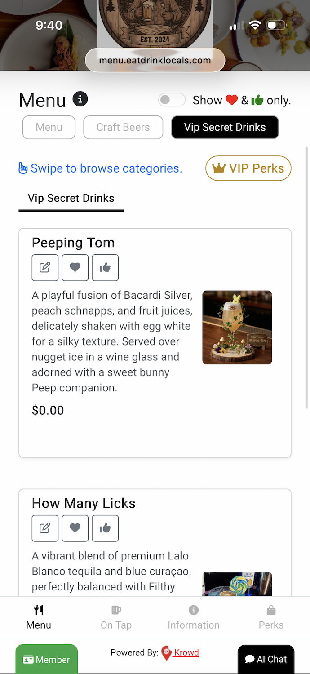Toggle the thumbs-up on Peeping Tom
Image resolution: width=310 pixels, height=674 pixels.
tap(105, 267)
